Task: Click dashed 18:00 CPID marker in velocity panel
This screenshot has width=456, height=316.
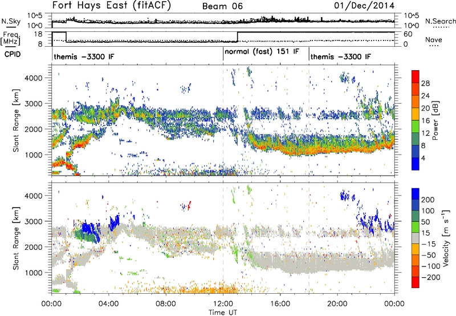Action: 309,238
